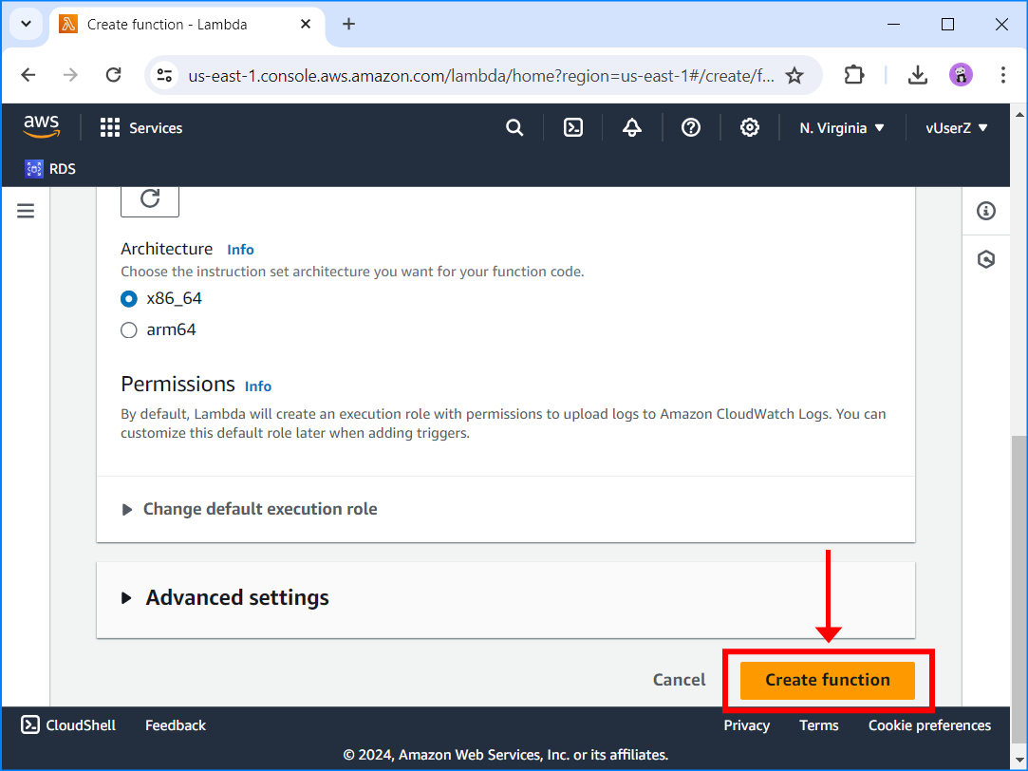This screenshot has height=771, width=1028.
Task: Click the AWS logo to go home
Action: pos(40,125)
